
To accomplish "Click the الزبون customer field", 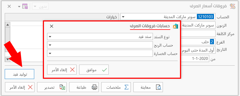I will coord(198,25).
